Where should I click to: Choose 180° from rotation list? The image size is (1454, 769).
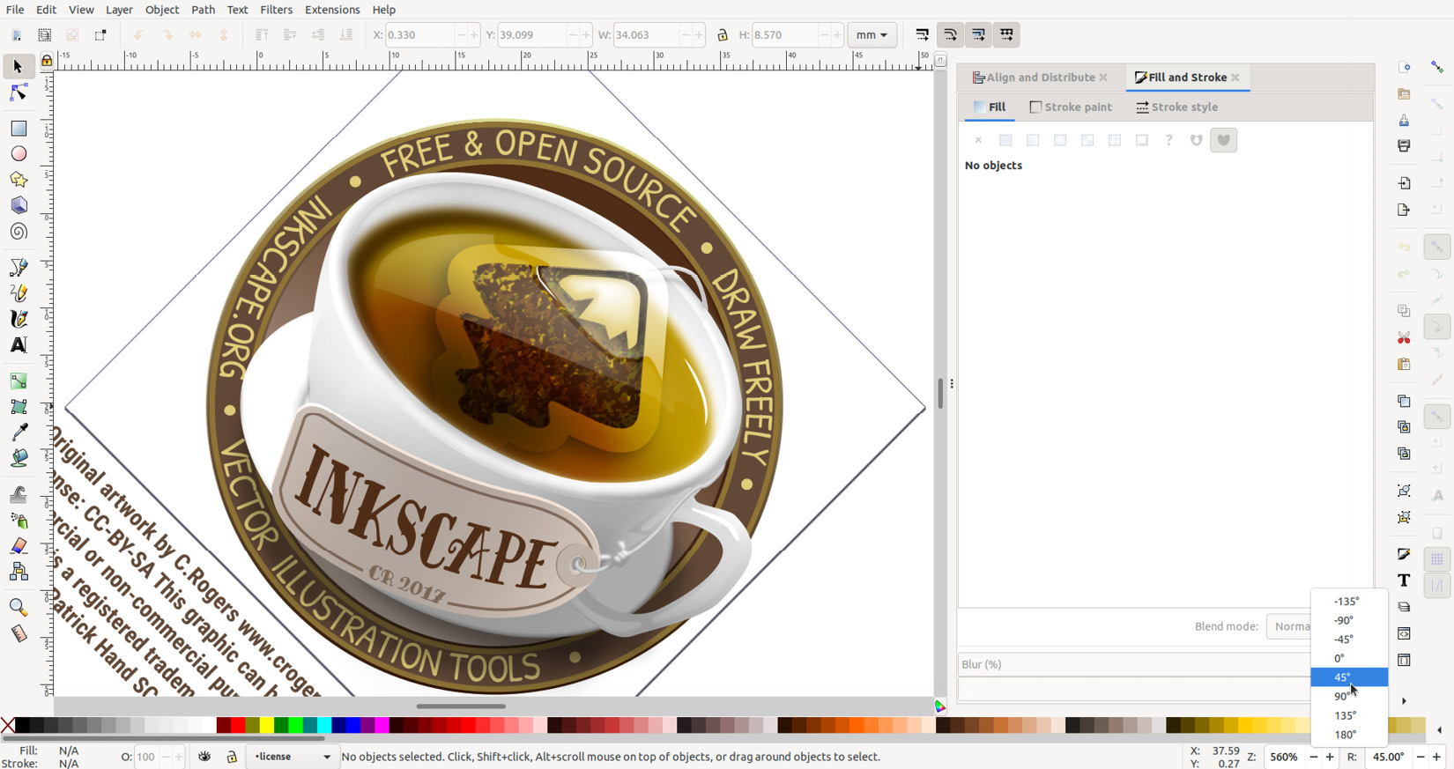click(x=1348, y=735)
